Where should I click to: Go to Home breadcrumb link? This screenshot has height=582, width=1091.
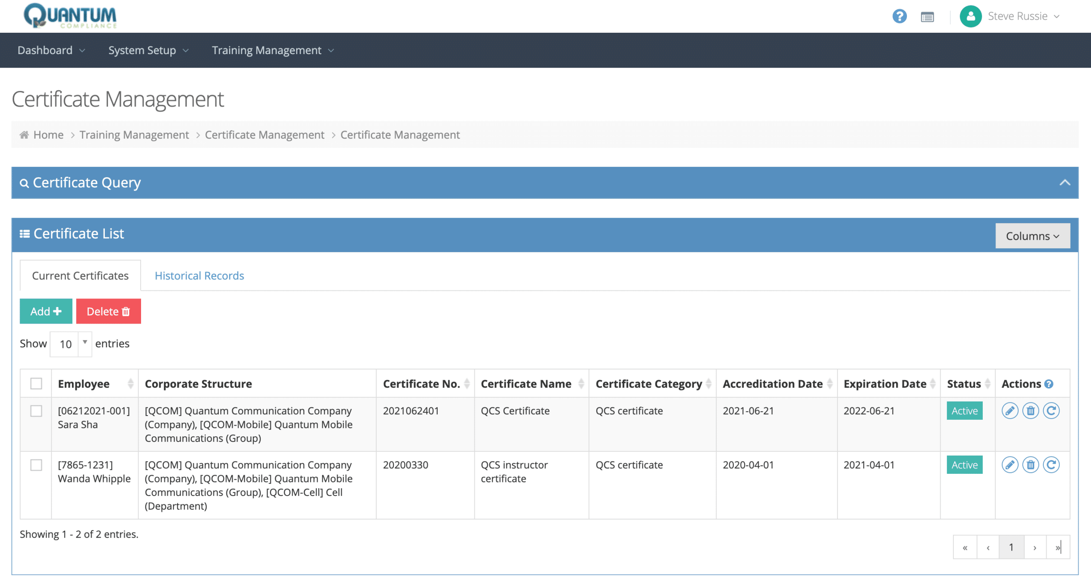point(48,135)
